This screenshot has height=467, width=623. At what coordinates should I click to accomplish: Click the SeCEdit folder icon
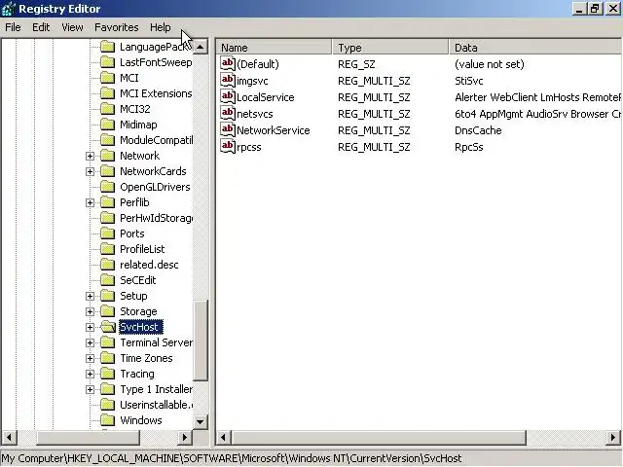coord(108,280)
